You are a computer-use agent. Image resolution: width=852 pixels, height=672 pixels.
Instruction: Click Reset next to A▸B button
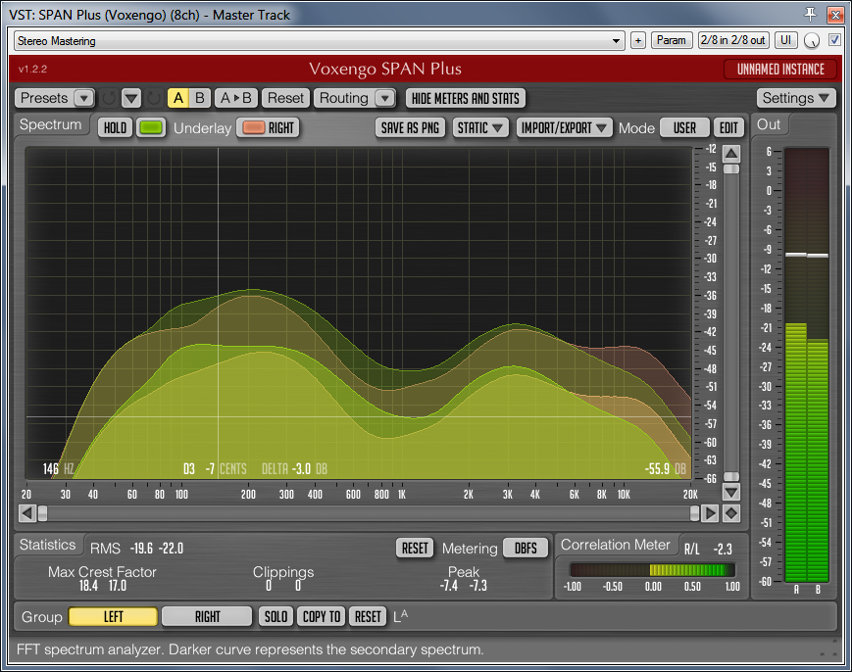click(x=286, y=98)
